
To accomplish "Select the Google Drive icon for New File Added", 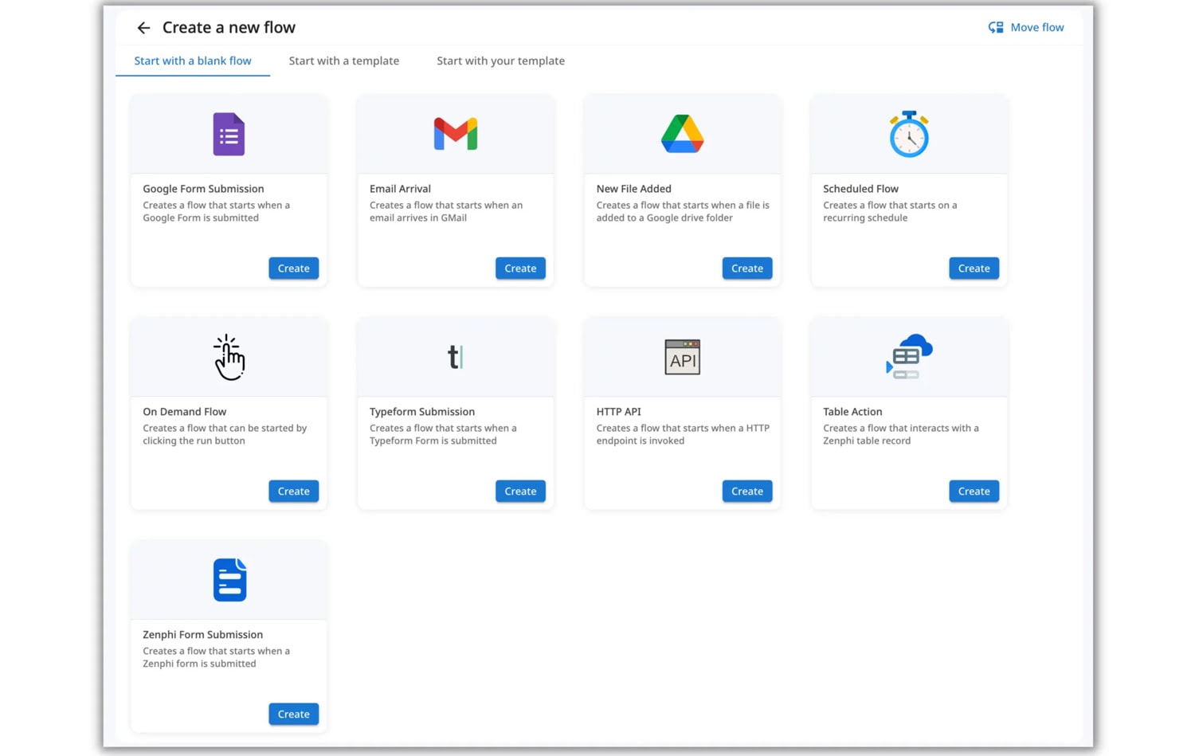I will point(682,133).
